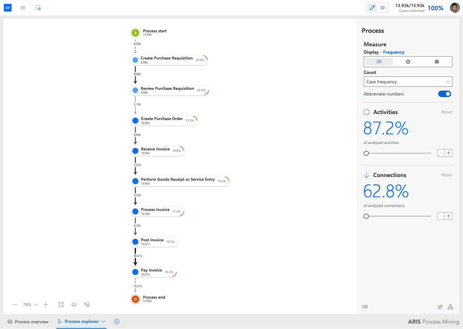The height and width of the screenshot is (329, 463).
Task: Click the 6.39k connection label
Action: (137, 226)
